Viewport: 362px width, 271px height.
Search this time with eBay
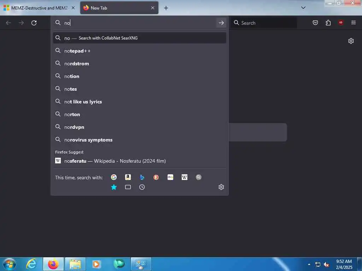(x=170, y=177)
